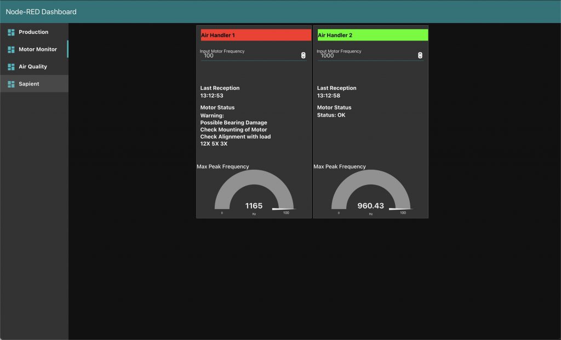Click the 13:12:53 reception time
The image size is (561, 340).
(x=212, y=95)
